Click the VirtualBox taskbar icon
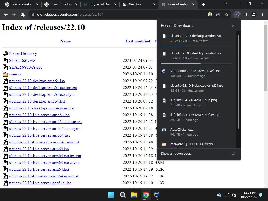 [x=157, y=195]
